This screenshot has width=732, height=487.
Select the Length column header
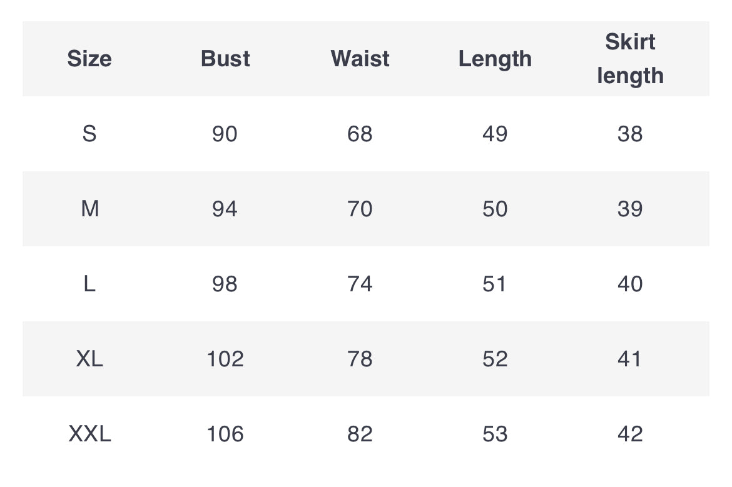pyautogui.click(x=495, y=59)
